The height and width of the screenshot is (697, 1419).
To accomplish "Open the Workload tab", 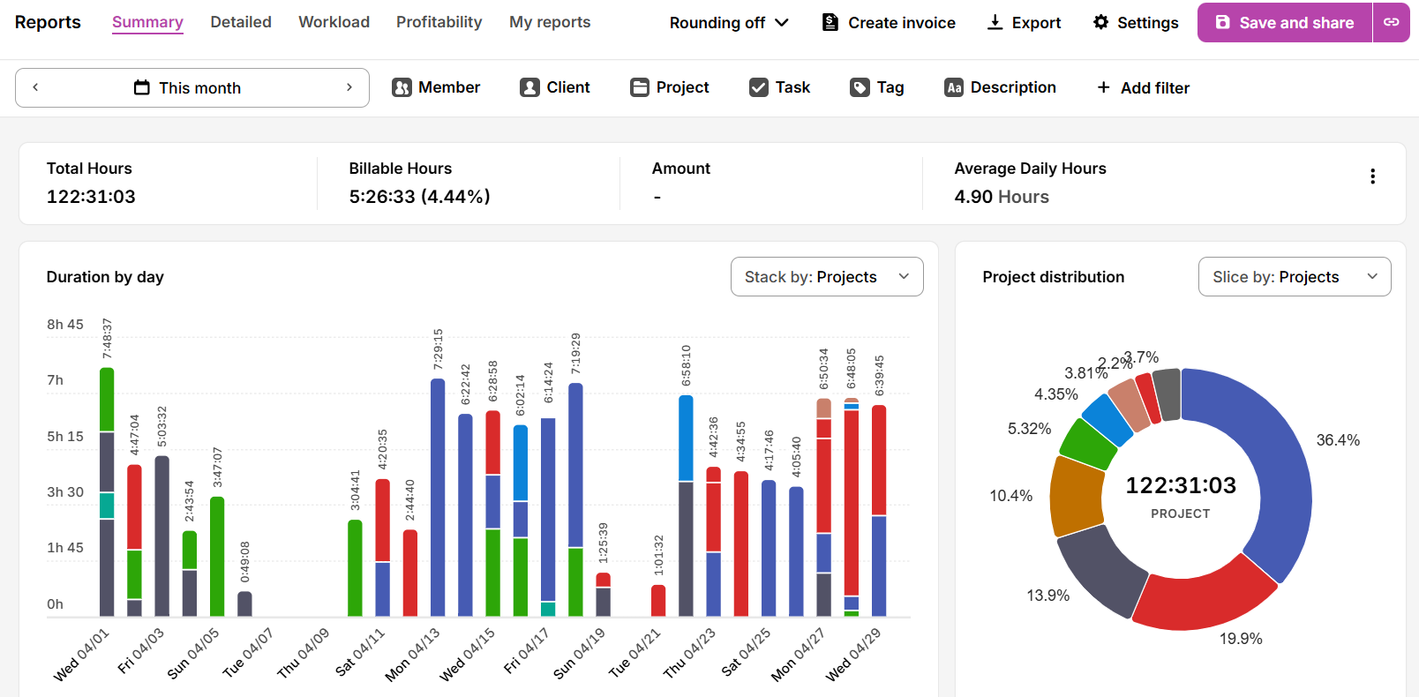I will tap(334, 22).
